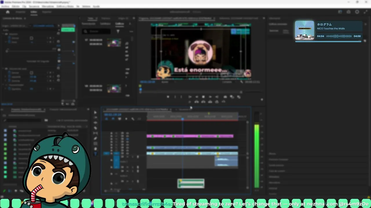Click the Text panel search field
This screenshot has height=208, width=371.
[96, 31]
